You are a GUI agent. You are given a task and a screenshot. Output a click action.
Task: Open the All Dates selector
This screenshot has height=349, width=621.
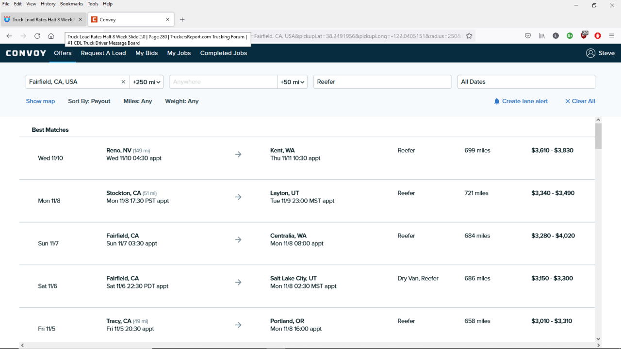tap(526, 82)
